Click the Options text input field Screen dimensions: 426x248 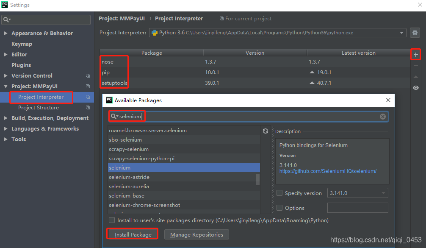pos(357,208)
